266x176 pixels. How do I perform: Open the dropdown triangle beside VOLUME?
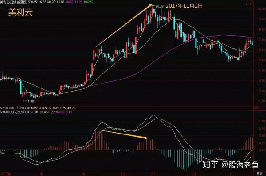(x=1, y=108)
